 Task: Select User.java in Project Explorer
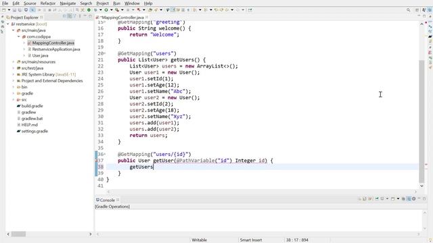click(40, 55)
